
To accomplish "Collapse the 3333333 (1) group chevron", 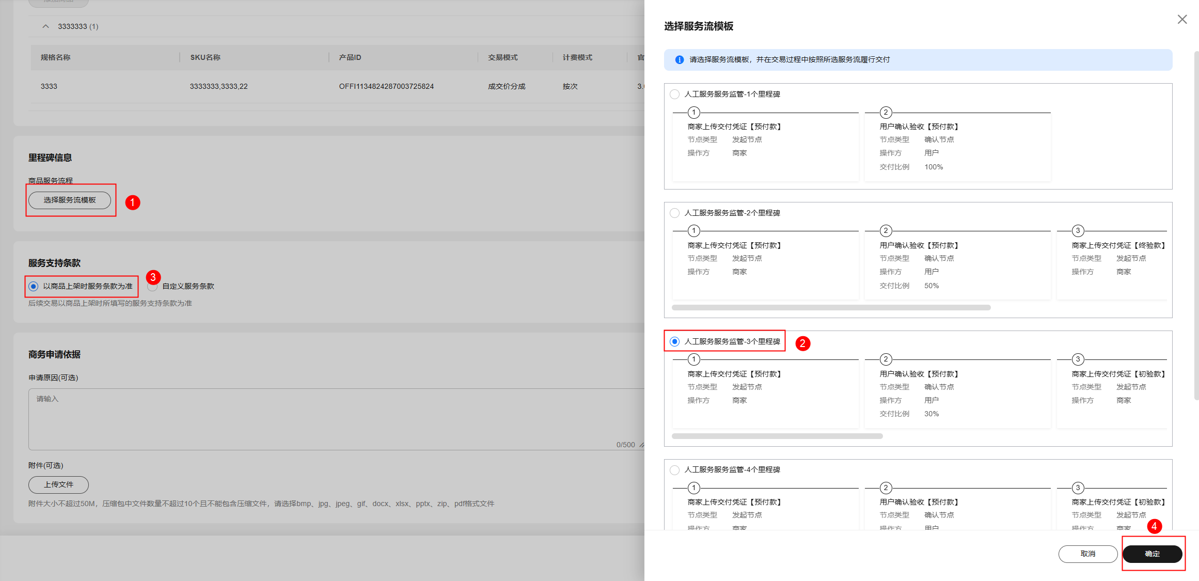I will 46,26.
